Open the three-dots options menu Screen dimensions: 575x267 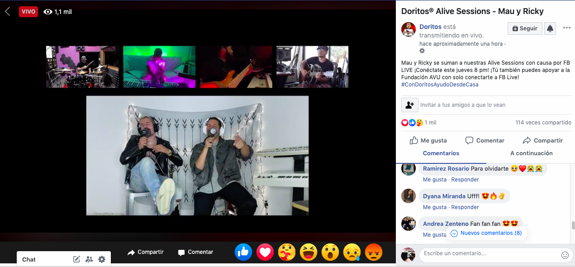(x=567, y=28)
